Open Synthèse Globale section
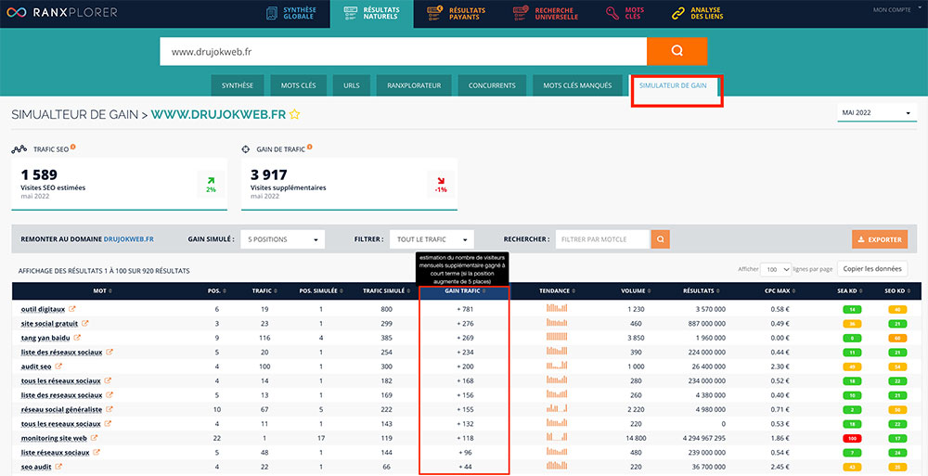This screenshot has width=928, height=476. [x=291, y=13]
